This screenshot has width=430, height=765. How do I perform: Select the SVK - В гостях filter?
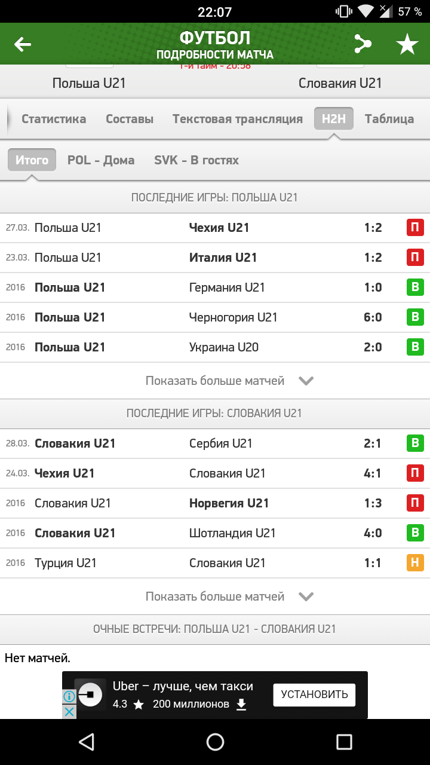click(x=196, y=160)
